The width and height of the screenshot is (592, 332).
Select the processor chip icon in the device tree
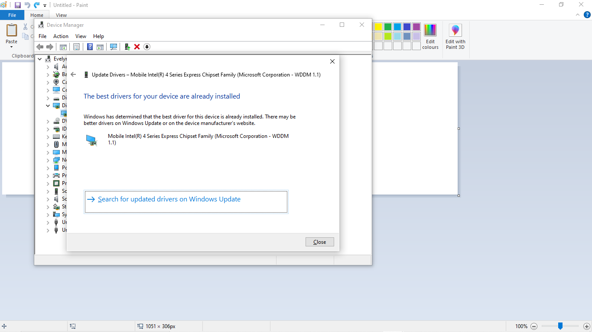coord(56,183)
